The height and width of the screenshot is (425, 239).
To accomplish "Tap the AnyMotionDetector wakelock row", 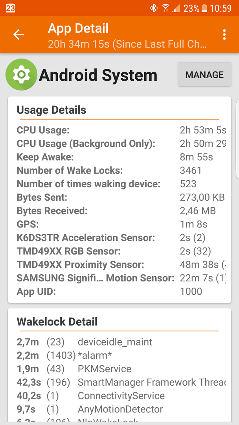I will [121, 409].
